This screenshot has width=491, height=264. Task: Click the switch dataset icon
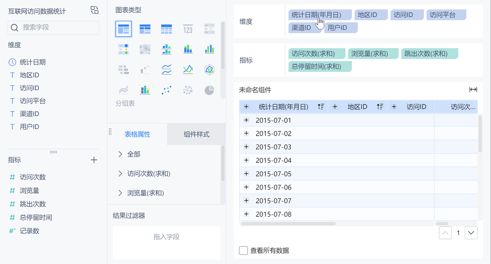(x=95, y=10)
